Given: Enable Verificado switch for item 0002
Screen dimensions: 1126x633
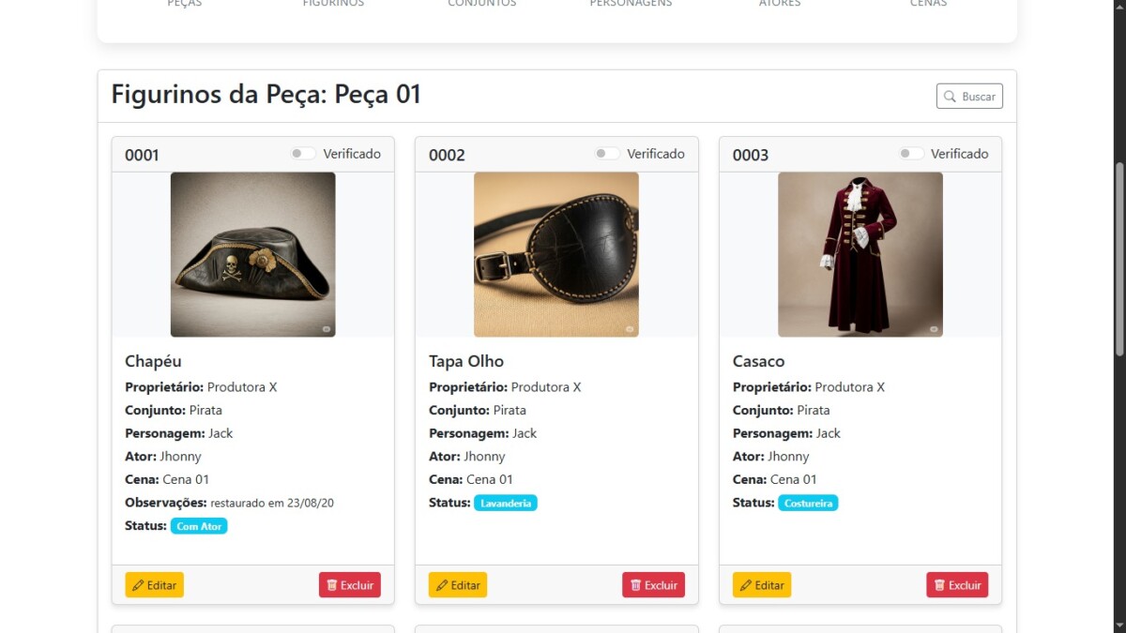Looking at the screenshot, I should [606, 154].
